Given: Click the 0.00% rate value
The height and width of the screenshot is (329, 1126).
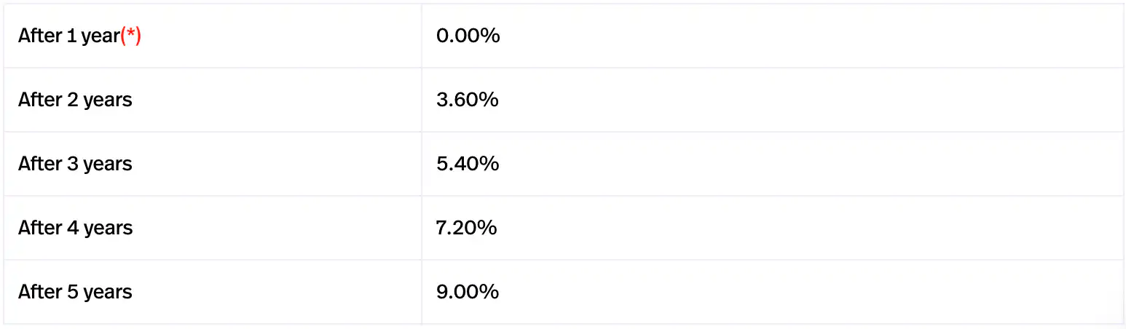Looking at the screenshot, I should coord(468,36).
